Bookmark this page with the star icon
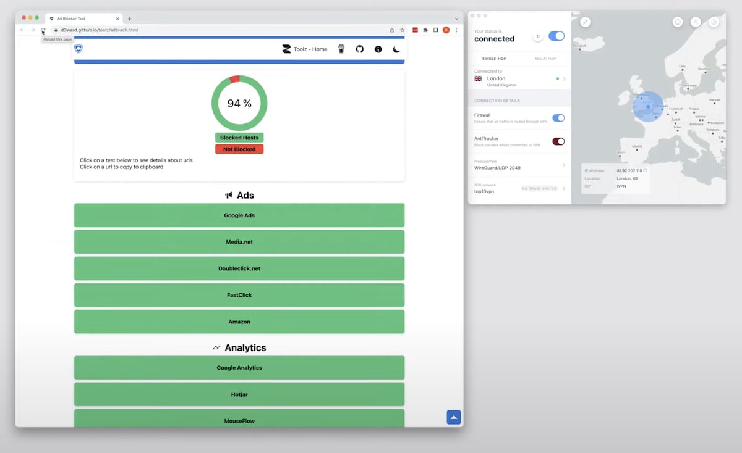742x453 pixels. tap(402, 30)
